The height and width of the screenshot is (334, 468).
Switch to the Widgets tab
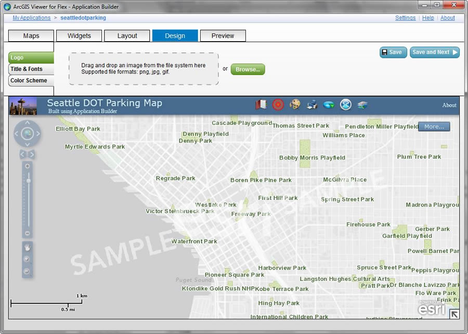coord(79,36)
